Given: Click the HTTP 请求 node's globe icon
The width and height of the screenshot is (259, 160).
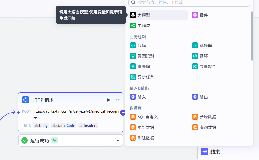Looking at the screenshot, I should [x=25, y=100].
